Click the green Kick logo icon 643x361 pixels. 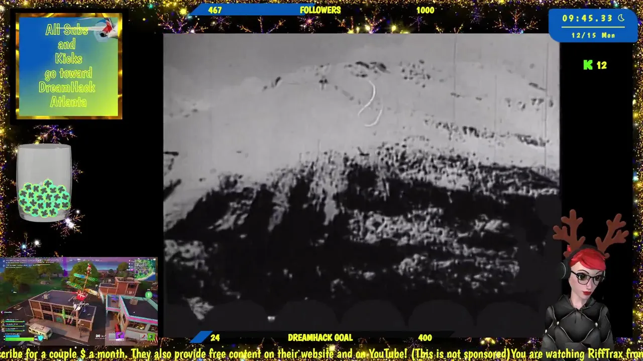(x=588, y=65)
